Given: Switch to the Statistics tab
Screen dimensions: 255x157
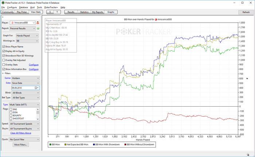Looking at the screenshot, I should coord(84,12).
